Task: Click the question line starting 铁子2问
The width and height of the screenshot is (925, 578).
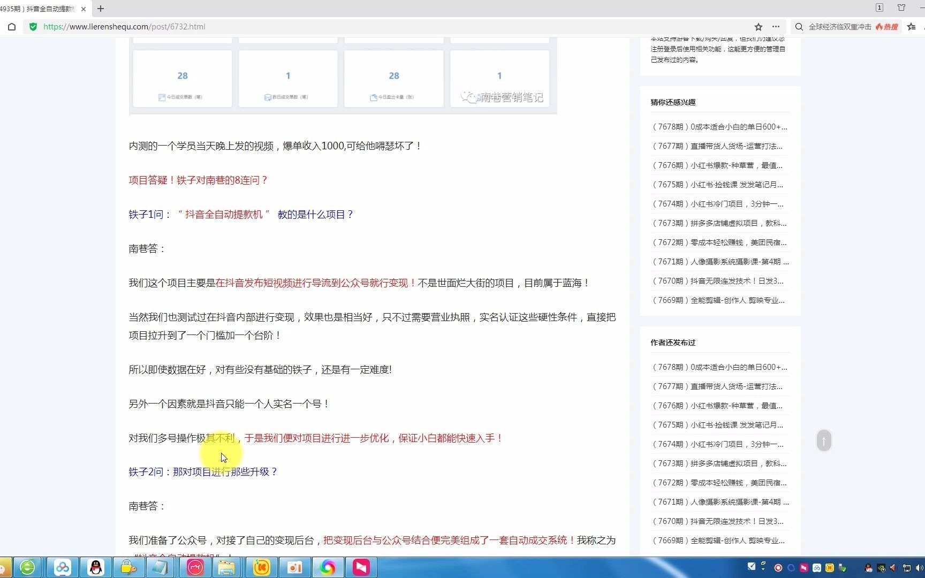Action: (203, 472)
